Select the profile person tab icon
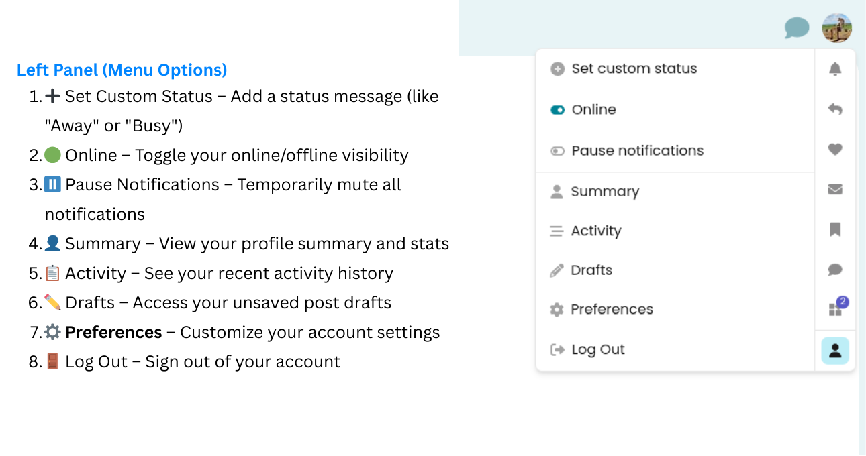 (835, 350)
